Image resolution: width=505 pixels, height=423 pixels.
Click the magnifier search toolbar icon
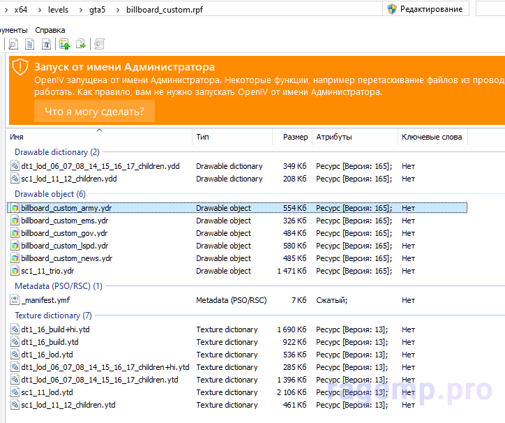pyautogui.click(x=13, y=45)
